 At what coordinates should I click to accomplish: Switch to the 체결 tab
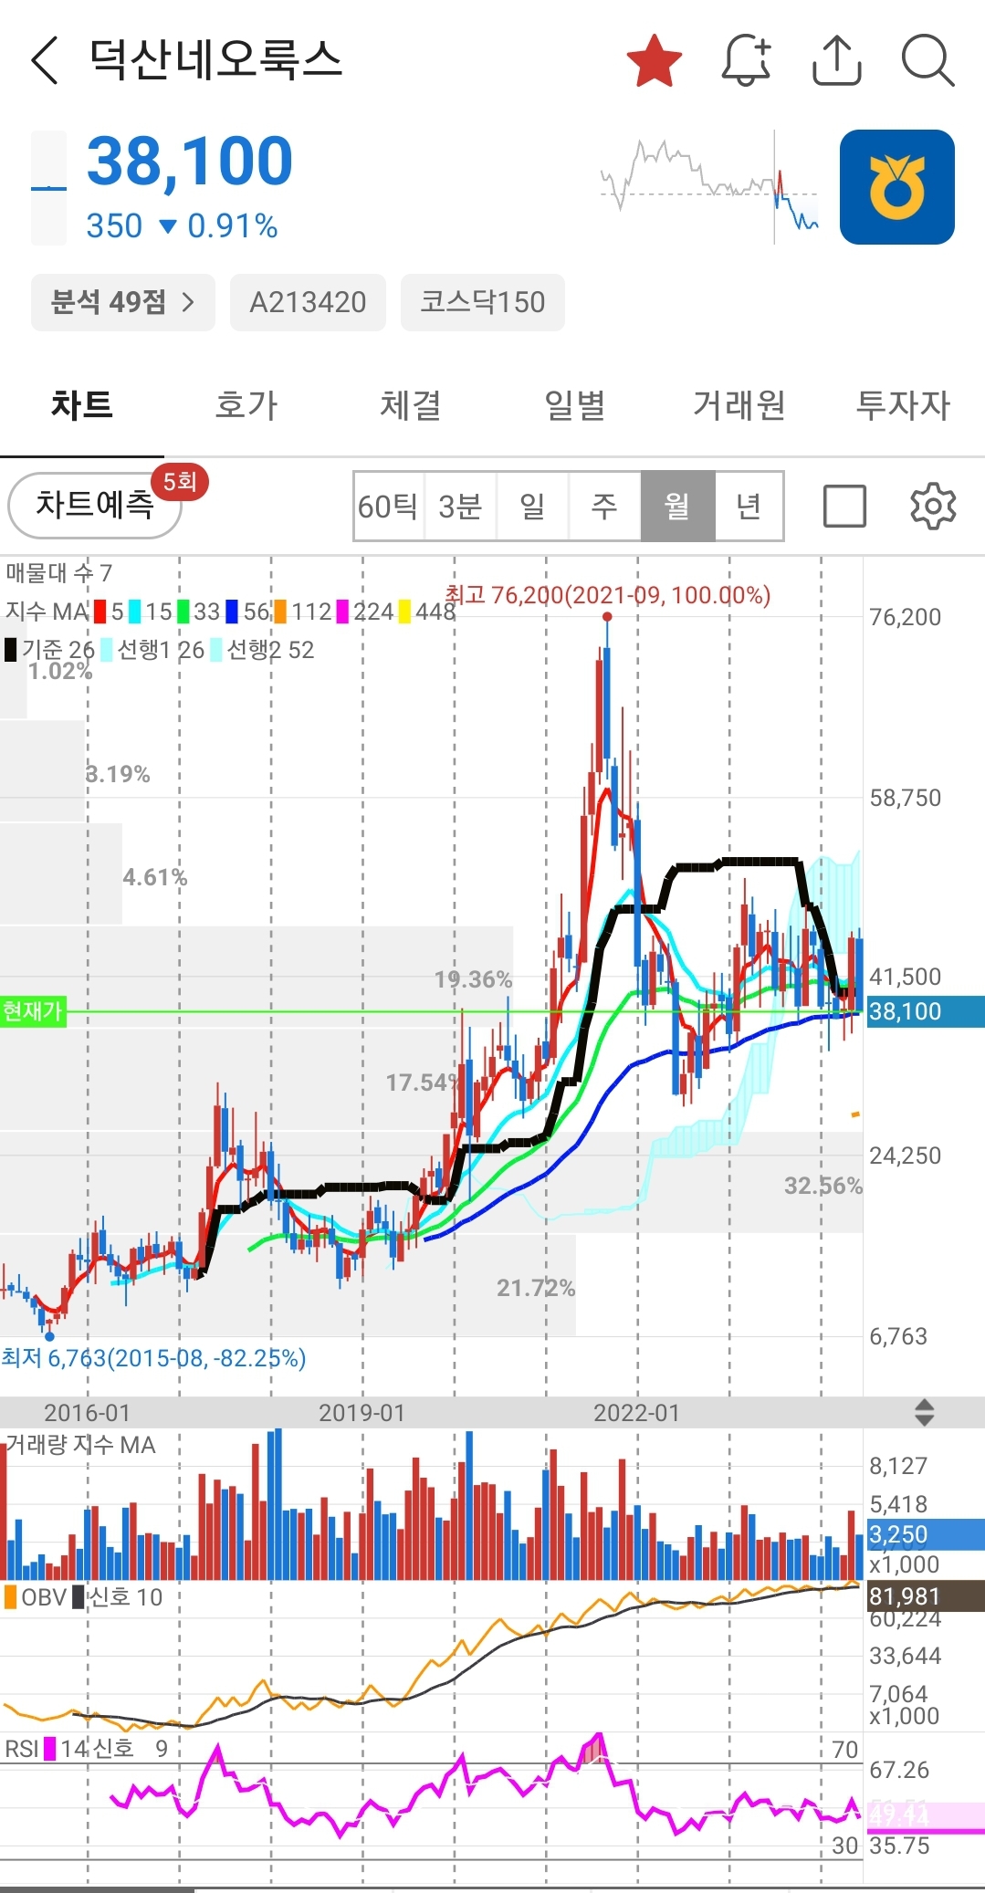(411, 404)
